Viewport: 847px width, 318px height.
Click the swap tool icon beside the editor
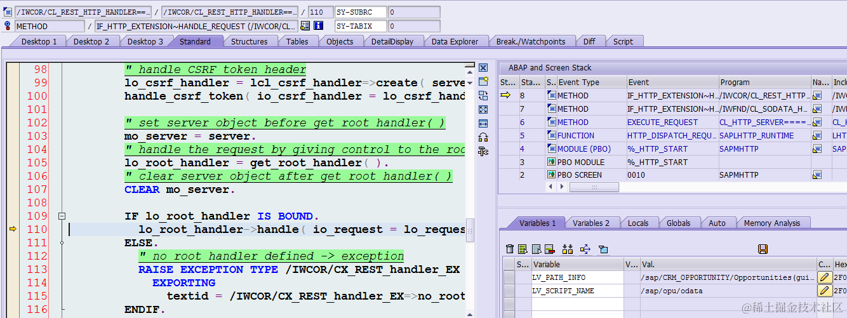[483, 95]
